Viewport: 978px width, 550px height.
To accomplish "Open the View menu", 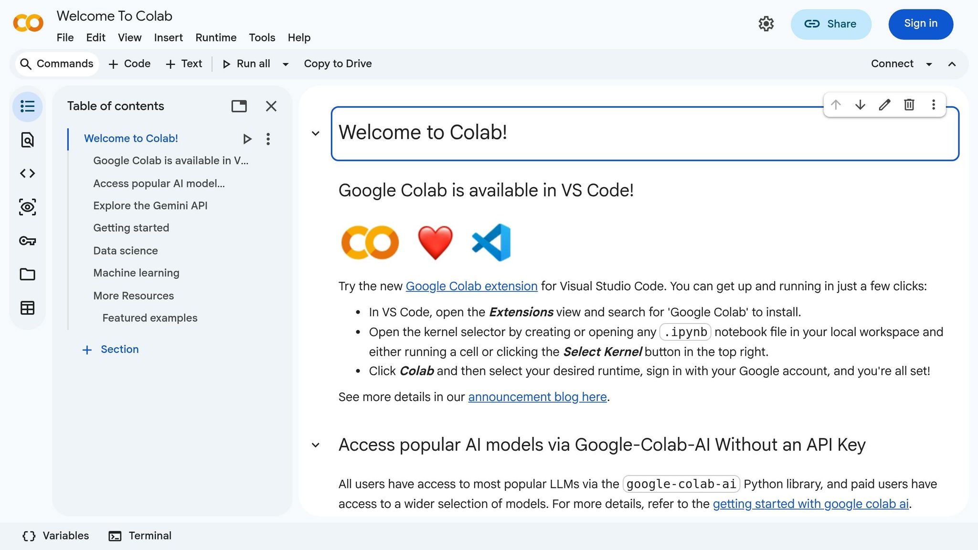I will pyautogui.click(x=129, y=38).
